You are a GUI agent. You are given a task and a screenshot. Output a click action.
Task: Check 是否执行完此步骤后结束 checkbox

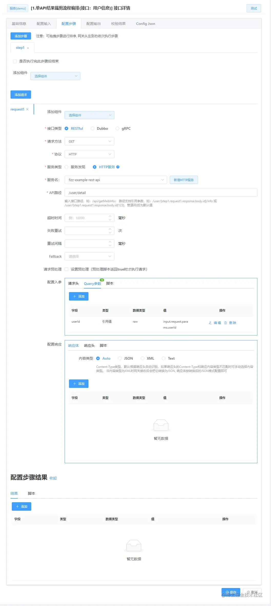15,61
